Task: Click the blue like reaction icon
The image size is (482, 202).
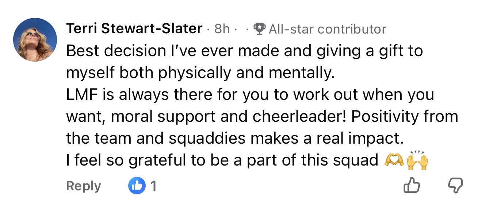Action: pos(136,186)
